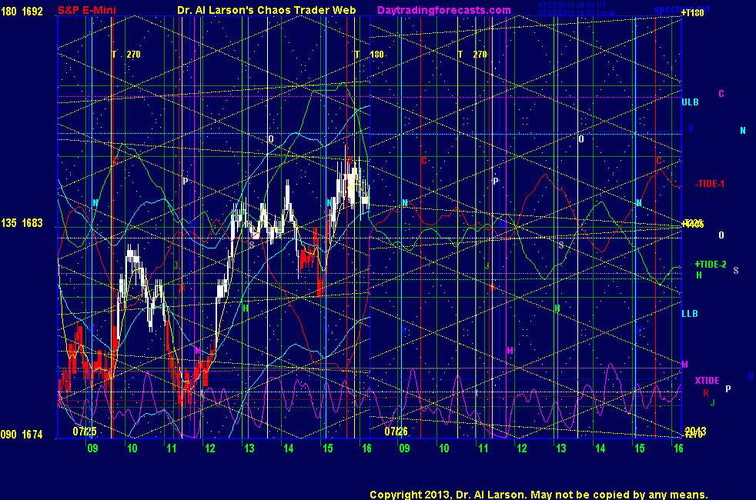Click the "09" hour label under 07/25
Screen dimensions: 756x500
pyautogui.click(x=92, y=448)
